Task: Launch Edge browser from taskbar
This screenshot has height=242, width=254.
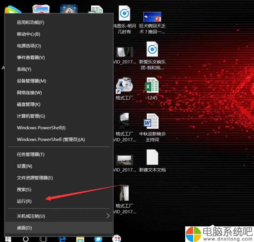Action: click(x=62, y=239)
